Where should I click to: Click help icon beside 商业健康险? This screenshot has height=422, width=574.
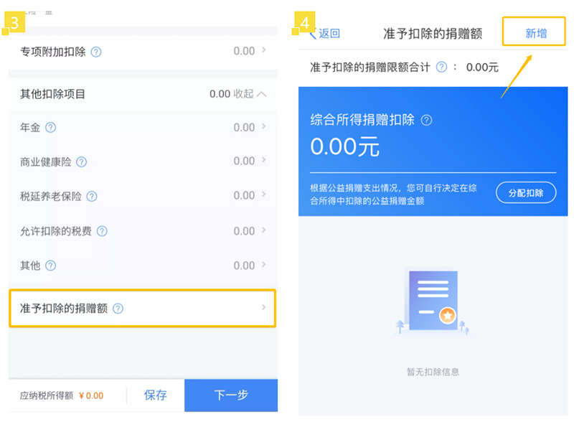[81, 162]
